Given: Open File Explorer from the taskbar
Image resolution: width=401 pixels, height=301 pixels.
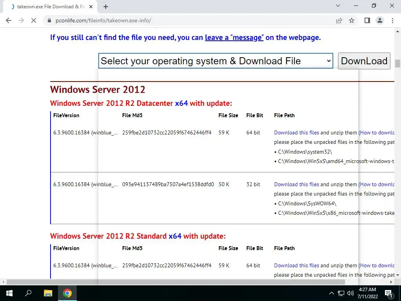Looking at the screenshot, I should pyautogui.click(x=48, y=293).
